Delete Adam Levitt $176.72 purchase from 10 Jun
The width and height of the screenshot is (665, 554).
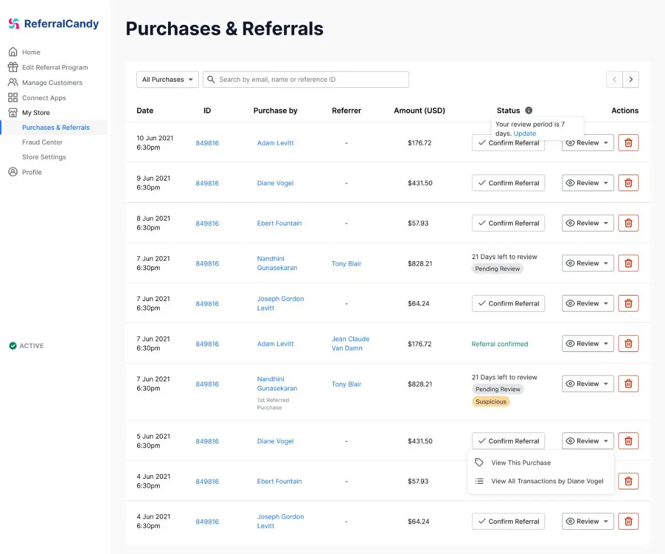(x=629, y=143)
